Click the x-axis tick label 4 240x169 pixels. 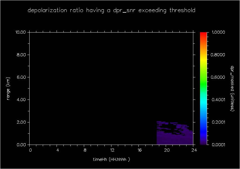click(58, 150)
